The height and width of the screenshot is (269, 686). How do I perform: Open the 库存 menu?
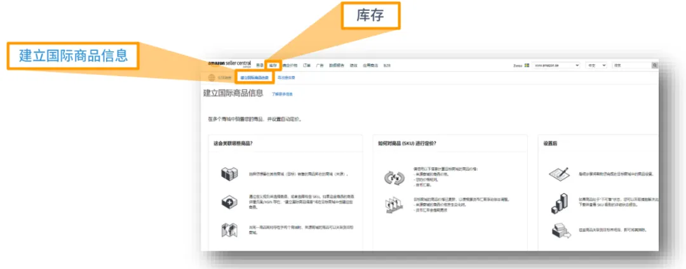(273, 65)
